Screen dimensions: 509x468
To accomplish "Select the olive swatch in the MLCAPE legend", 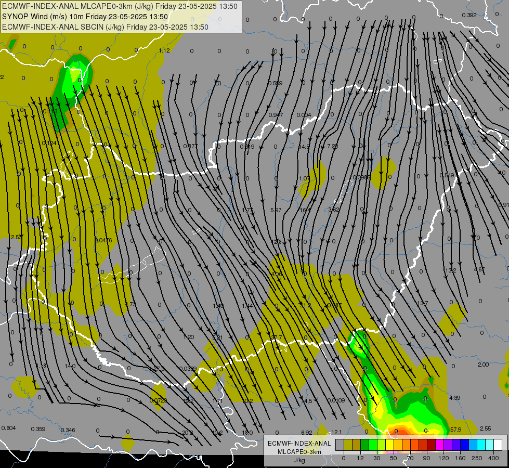I will [x=348, y=445].
